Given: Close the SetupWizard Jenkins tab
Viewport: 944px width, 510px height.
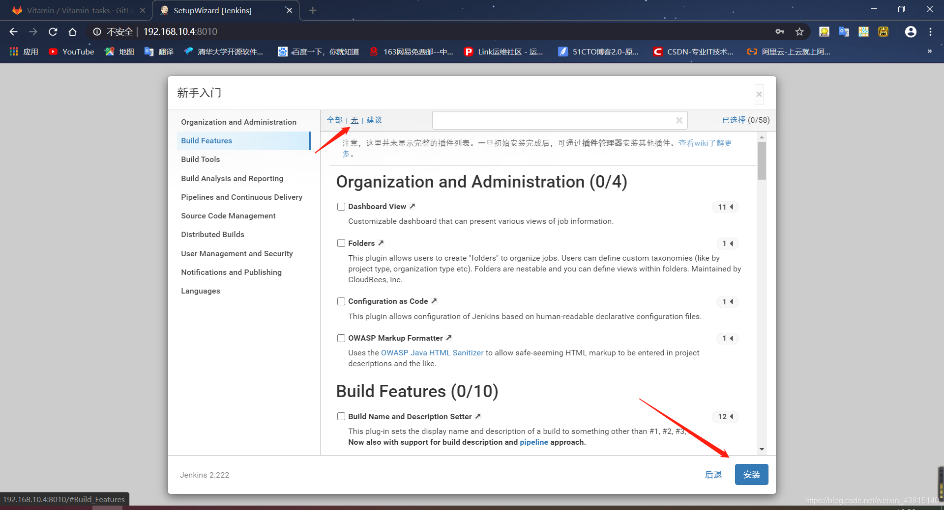Looking at the screenshot, I should (289, 10).
